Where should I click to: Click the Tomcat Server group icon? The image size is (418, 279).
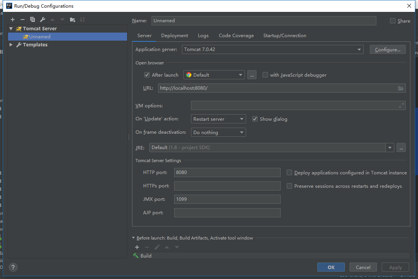tap(19, 29)
